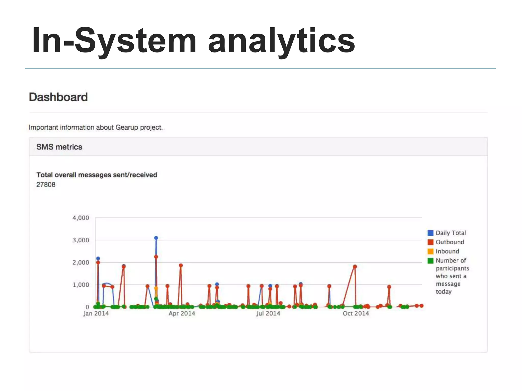Select the Inbound legend label
This screenshot has height=391, width=522.
(x=447, y=251)
